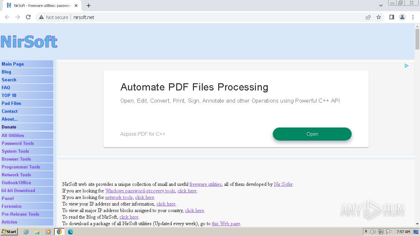Screen dimensions: 420x236
Task: Click the address bar URL nirsoft.net
Action: coord(84,17)
